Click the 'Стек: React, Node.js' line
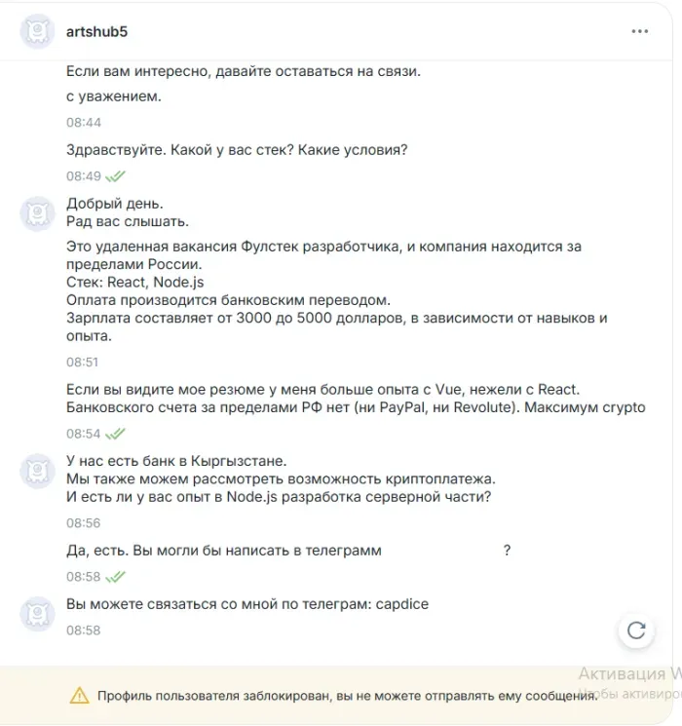Image resolution: width=682 pixels, height=726 pixels. (x=134, y=282)
